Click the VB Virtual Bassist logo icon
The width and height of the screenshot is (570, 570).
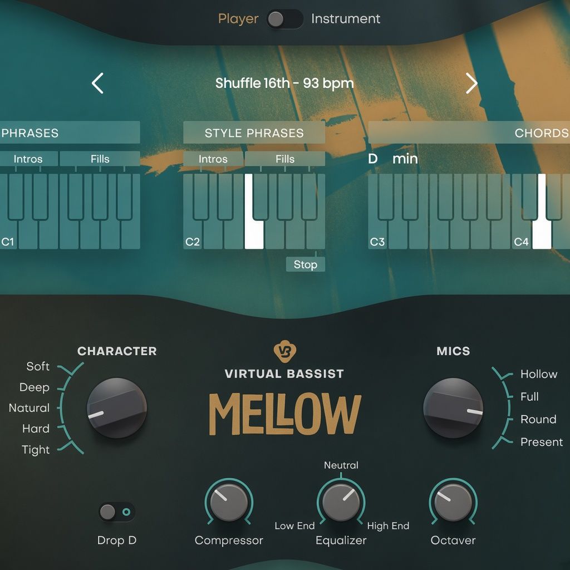click(284, 351)
